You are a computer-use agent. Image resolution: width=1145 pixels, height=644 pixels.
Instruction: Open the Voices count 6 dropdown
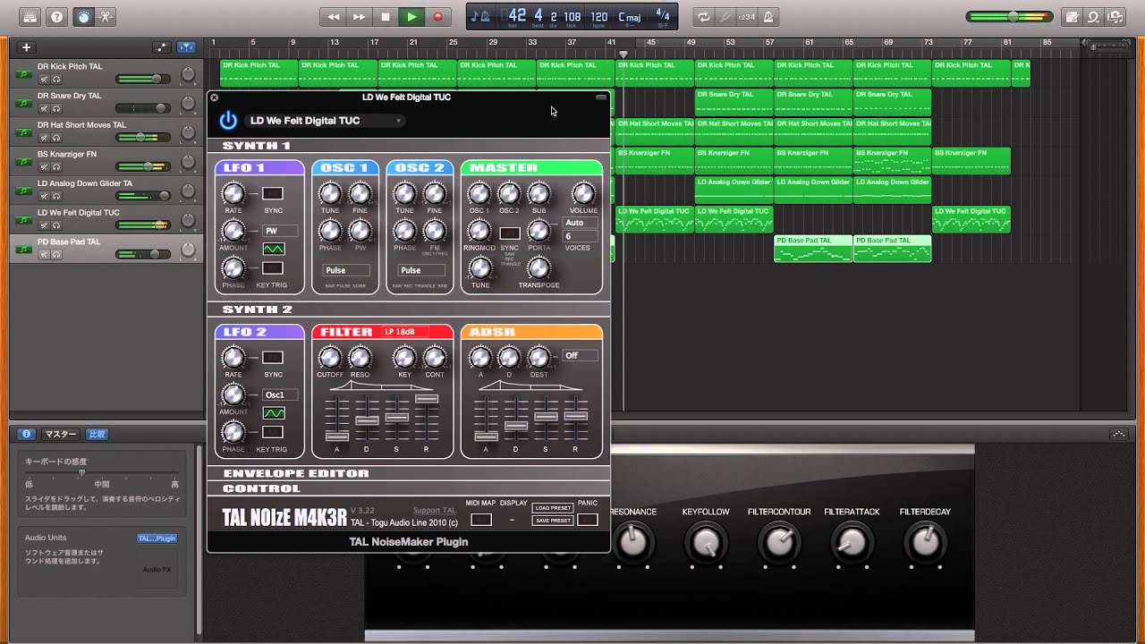[580, 237]
